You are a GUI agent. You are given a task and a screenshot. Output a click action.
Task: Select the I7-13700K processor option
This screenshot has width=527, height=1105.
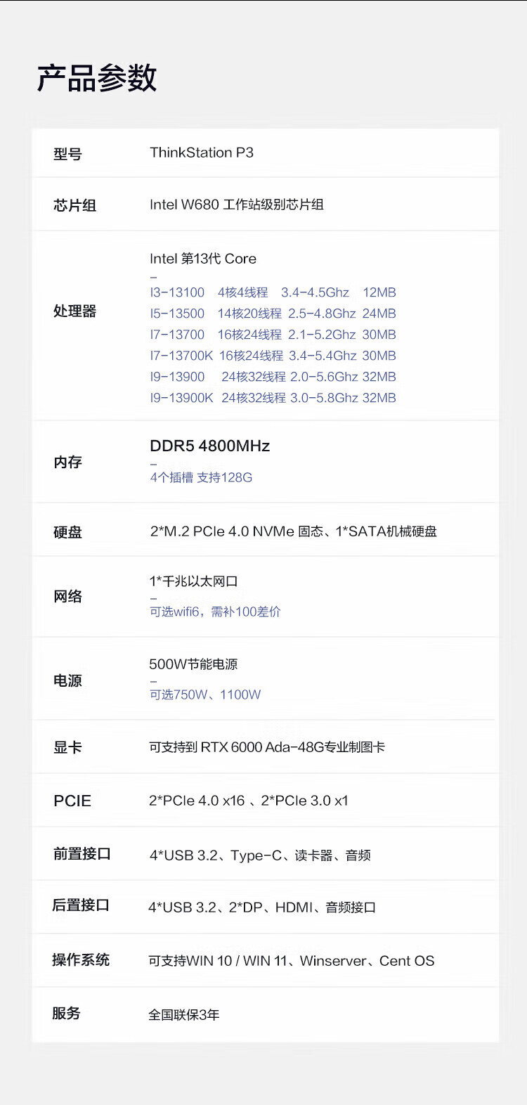(x=273, y=356)
